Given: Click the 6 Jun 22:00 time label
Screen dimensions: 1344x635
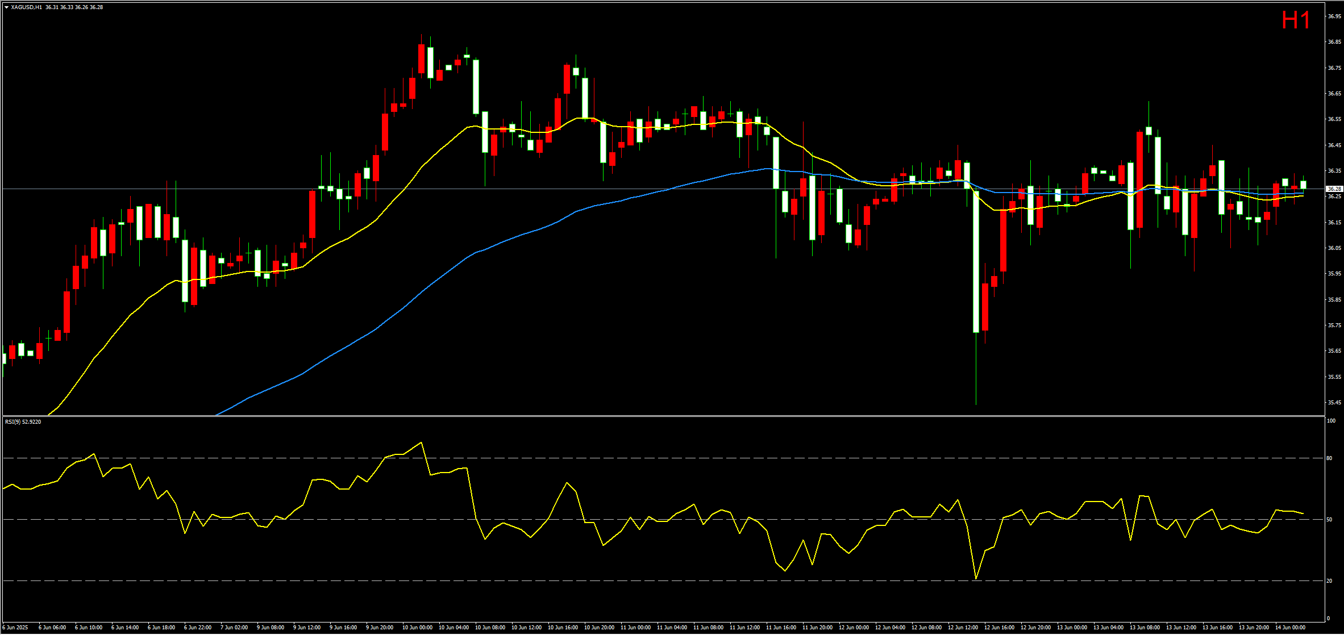Looking at the screenshot, I should 198,628.
